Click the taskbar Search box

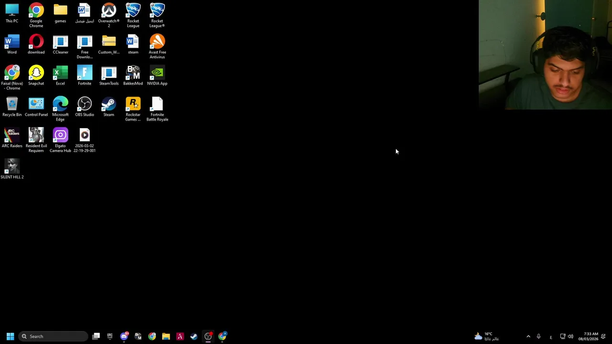54,336
